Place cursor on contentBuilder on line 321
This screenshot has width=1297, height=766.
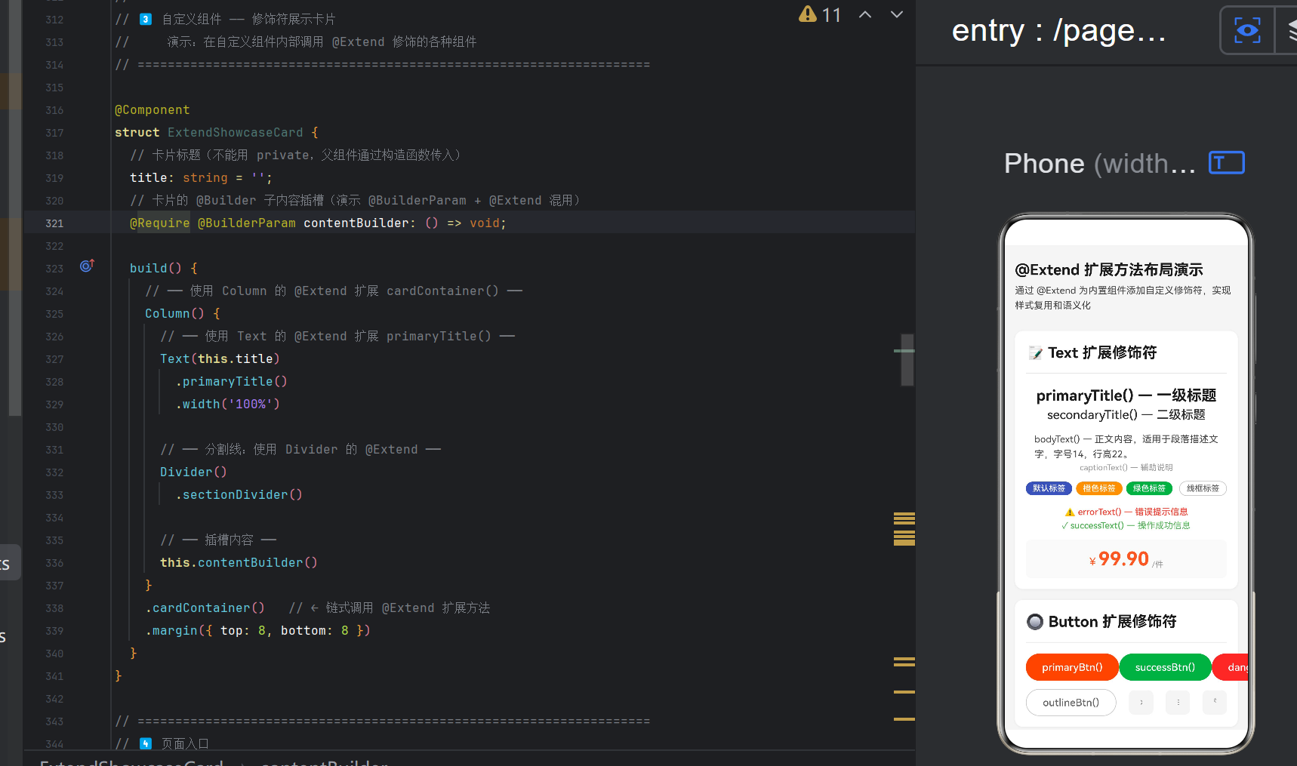tap(356, 223)
